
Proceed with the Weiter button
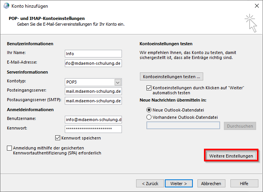point(179,184)
